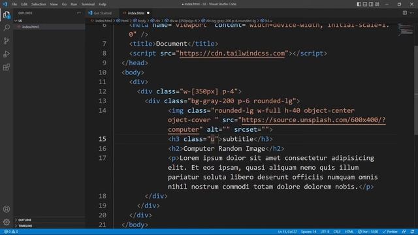Toggle bottom panel layout icon

click(x=365, y=4)
